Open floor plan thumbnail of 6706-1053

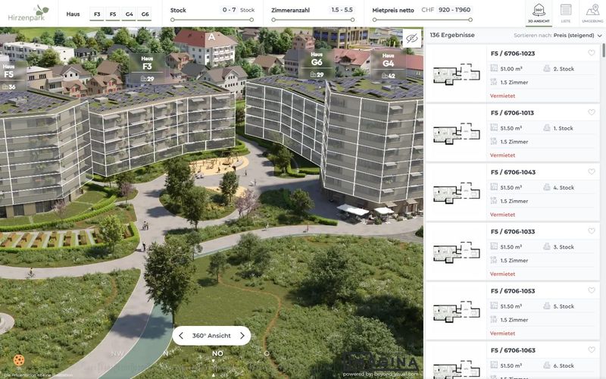coord(457,311)
